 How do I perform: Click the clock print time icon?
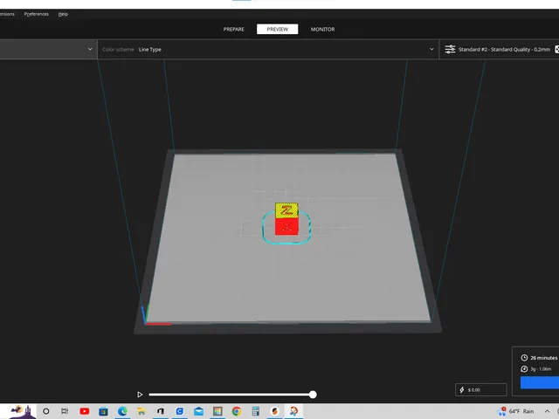[524, 357]
